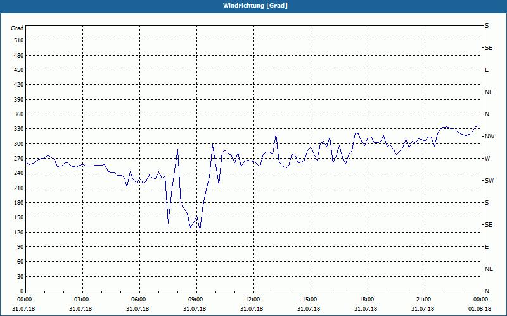Pick the 420 y-axis value
The height and width of the screenshot is (316, 507).
click(x=19, y=85)
